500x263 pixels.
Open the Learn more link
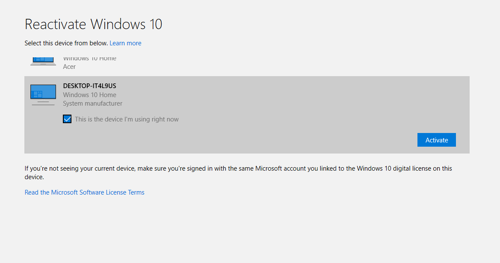pos(125,43)
